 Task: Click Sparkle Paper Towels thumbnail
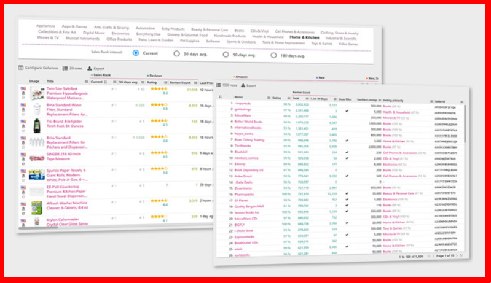37,175
